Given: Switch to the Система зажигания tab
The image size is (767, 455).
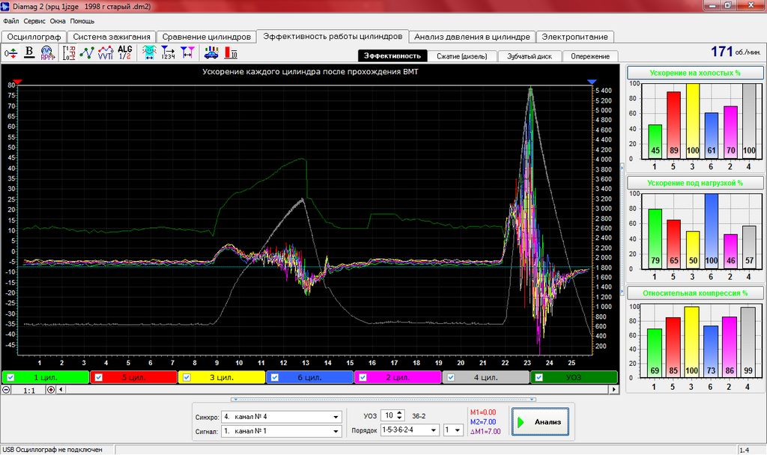Looking at the screenshot, I should click(112, 37).
